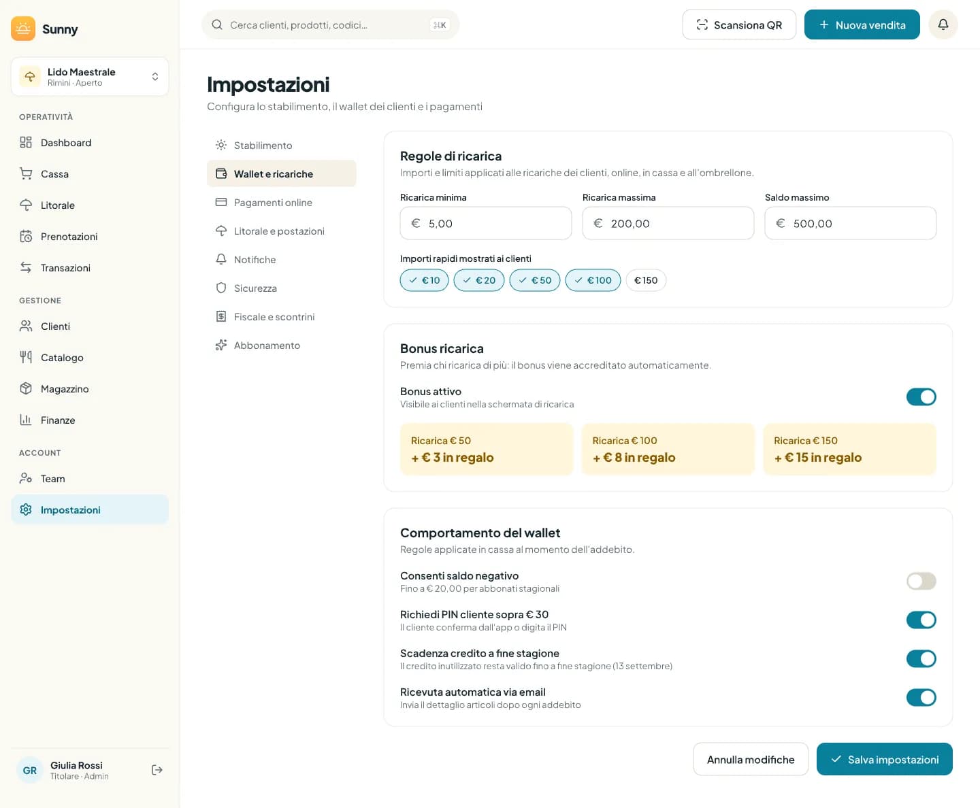
Task: Click the Ricarica massima amount field
Action: click(x=668, y=223)
